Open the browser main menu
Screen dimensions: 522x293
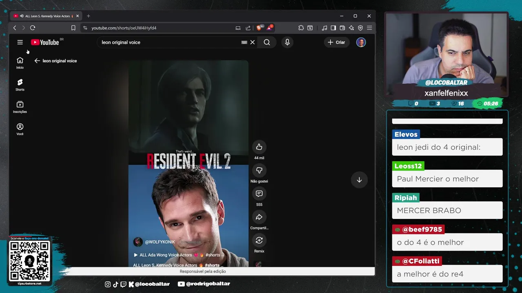pos(369,28)
